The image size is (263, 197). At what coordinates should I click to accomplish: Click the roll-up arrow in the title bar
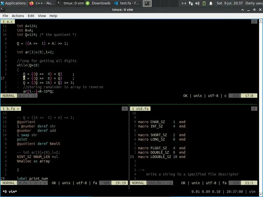tap(242, 10)
